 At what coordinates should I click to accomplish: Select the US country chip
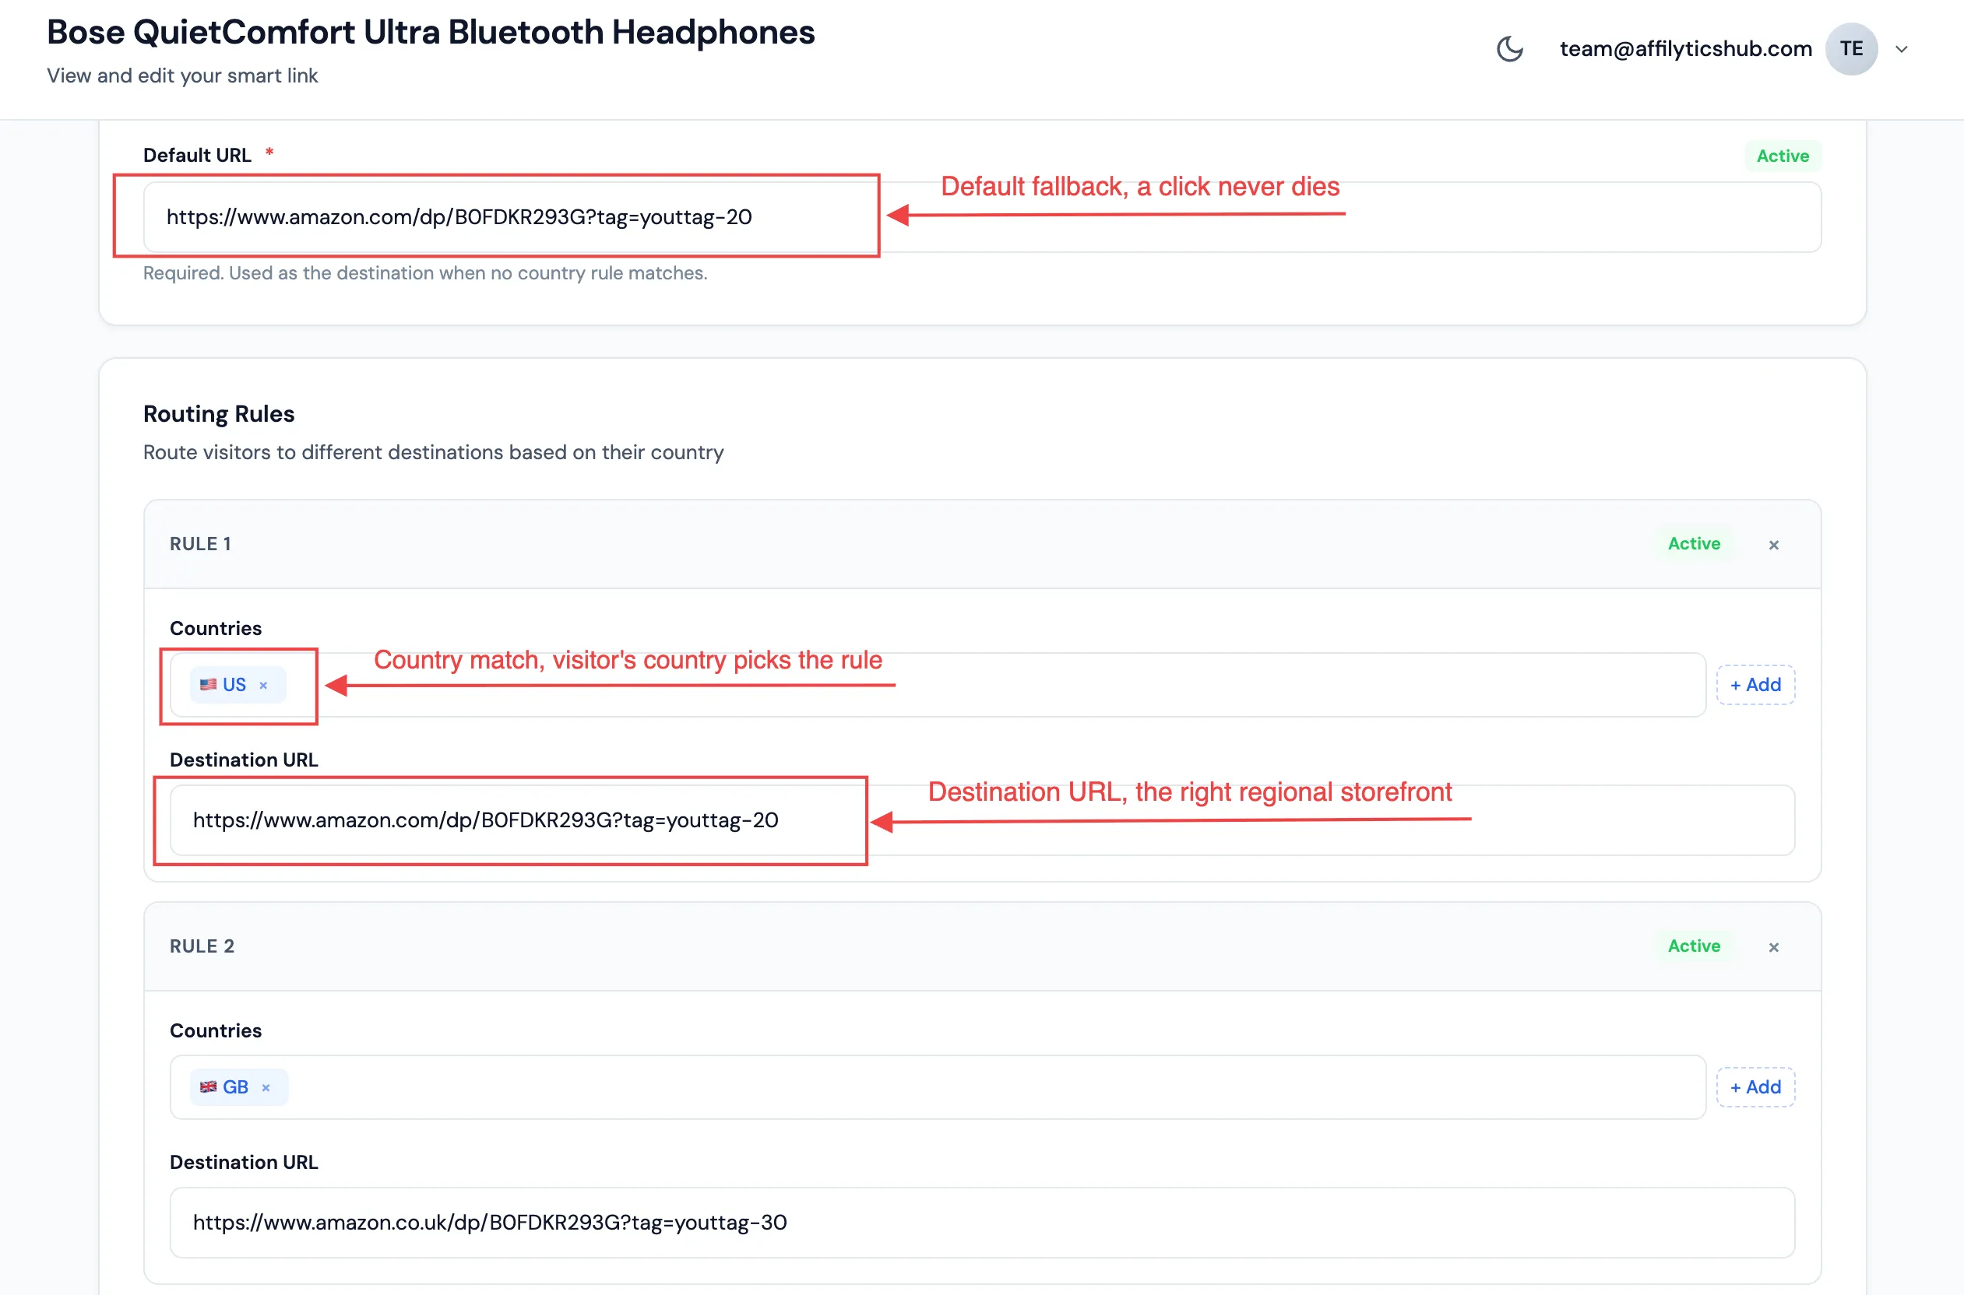[x=238, y=685]
